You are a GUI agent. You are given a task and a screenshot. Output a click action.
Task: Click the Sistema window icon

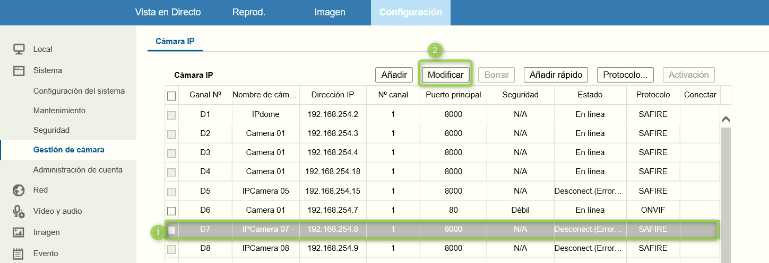[x=19, y=70]
